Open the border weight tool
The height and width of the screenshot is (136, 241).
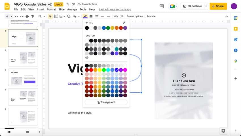click(91, 16)
